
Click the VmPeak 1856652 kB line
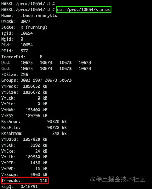24,86
